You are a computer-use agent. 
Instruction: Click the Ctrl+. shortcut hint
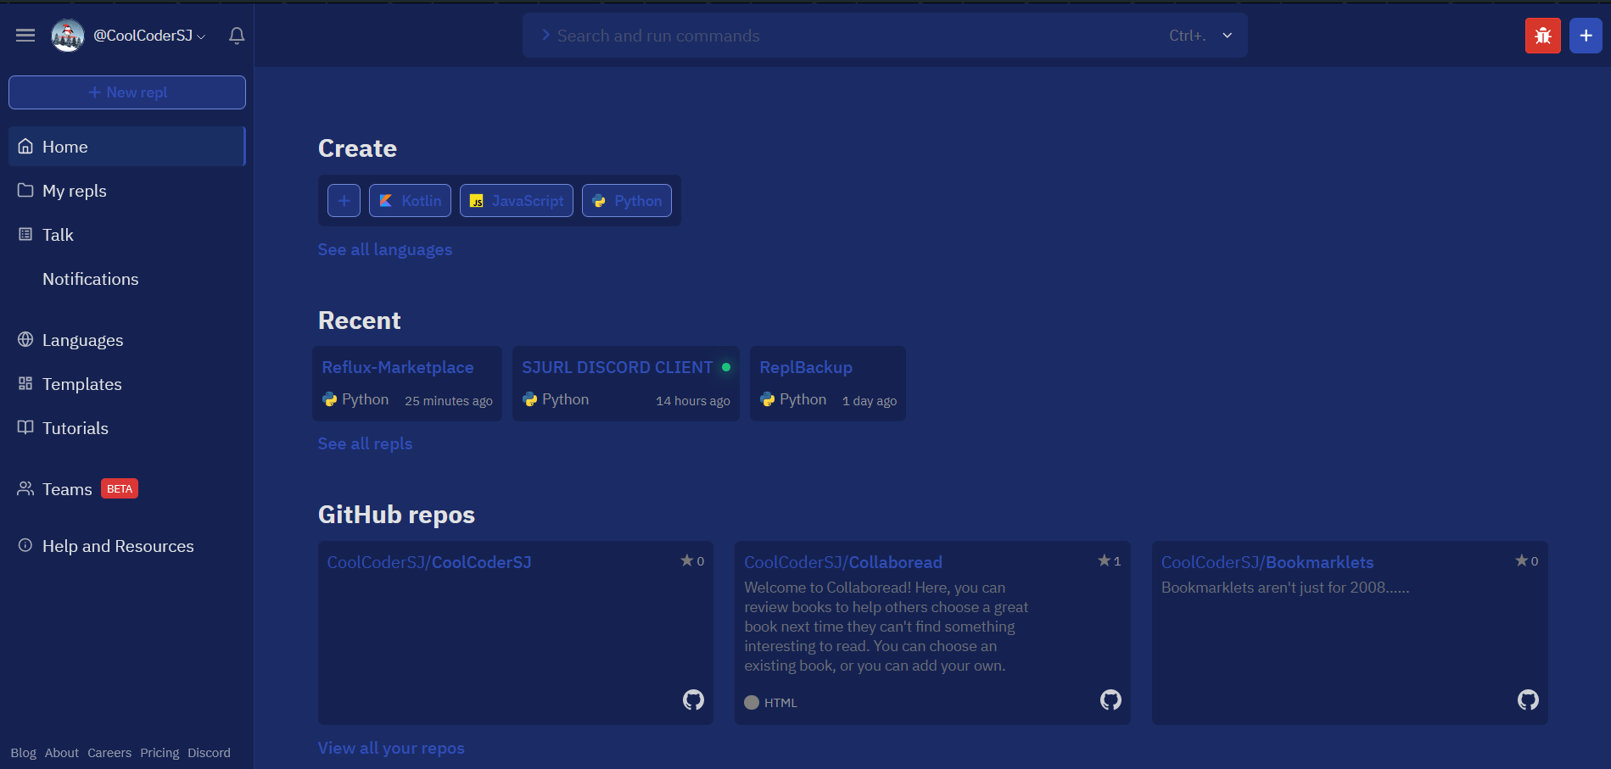tap(1188, 36)
